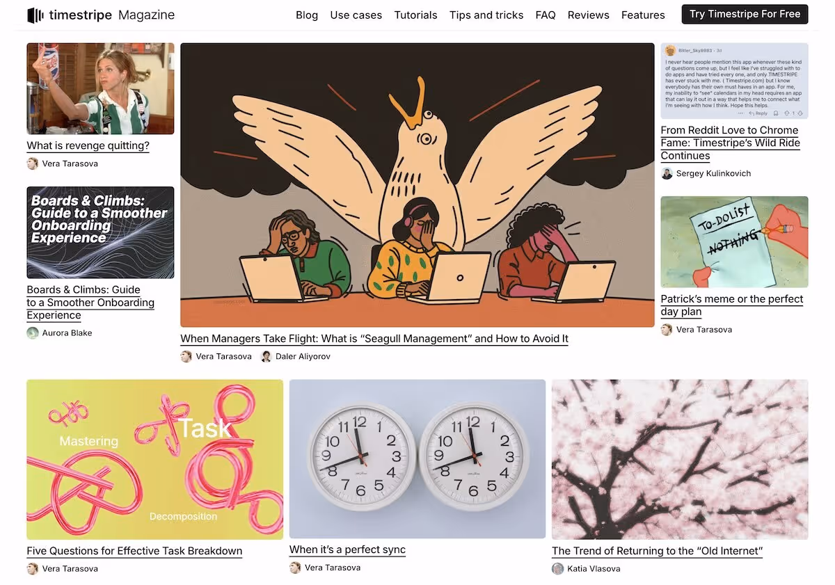835x585 pixels.
Task: Open the Blog menu item
Action: tap(307, 15)
